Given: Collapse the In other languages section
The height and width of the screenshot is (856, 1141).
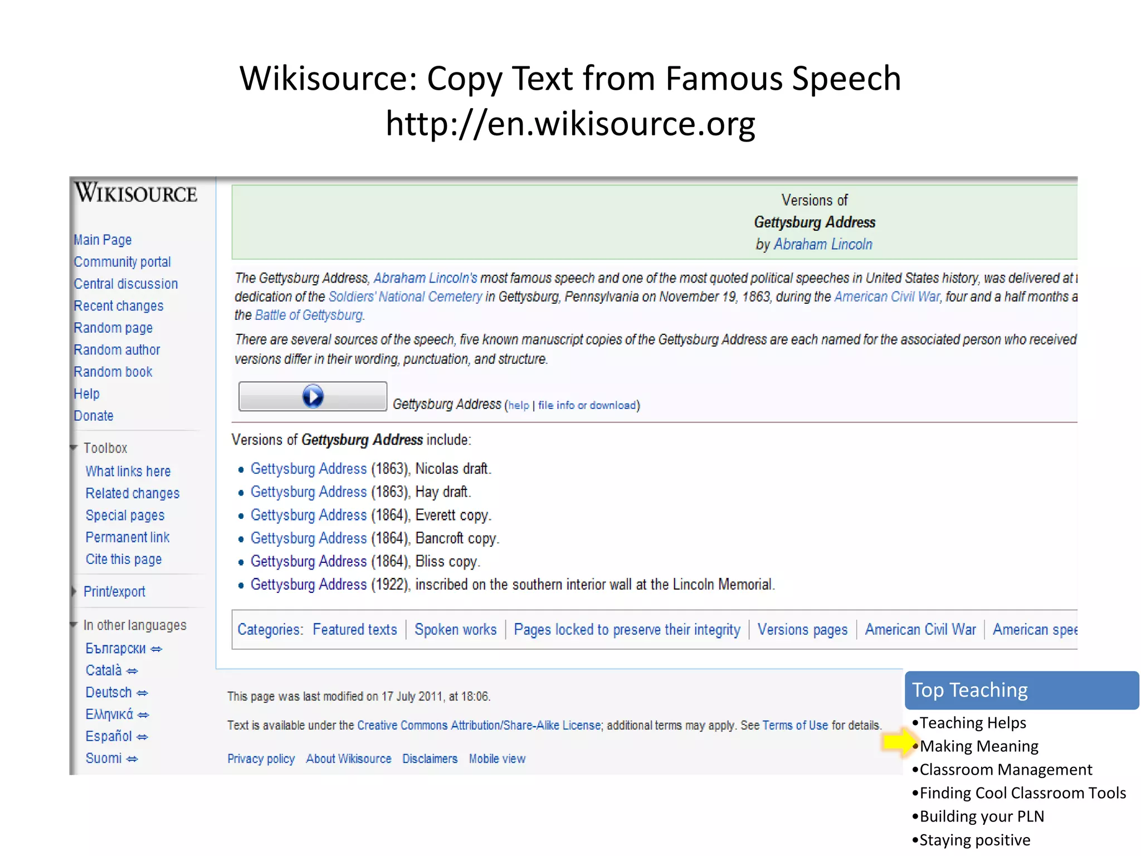Looking at the screenshot, I should tap(74, 625).
